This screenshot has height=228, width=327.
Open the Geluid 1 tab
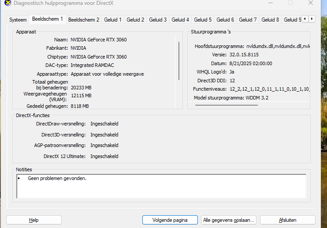click(x=113, y=20)
